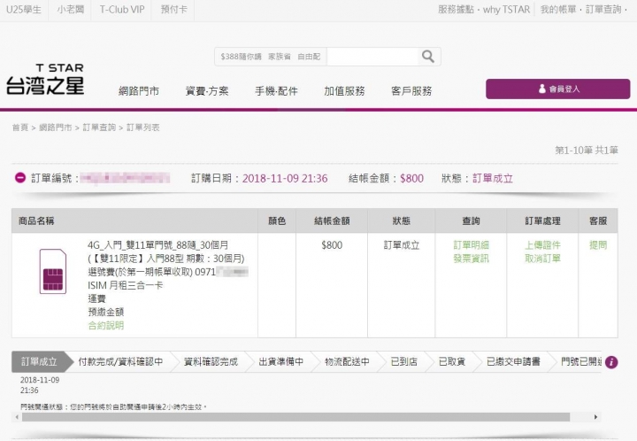Click the 首頁 breadcrumb
The height and width of the screenshot is (441, 637).
pyautogui.click(x=19, y=128)
